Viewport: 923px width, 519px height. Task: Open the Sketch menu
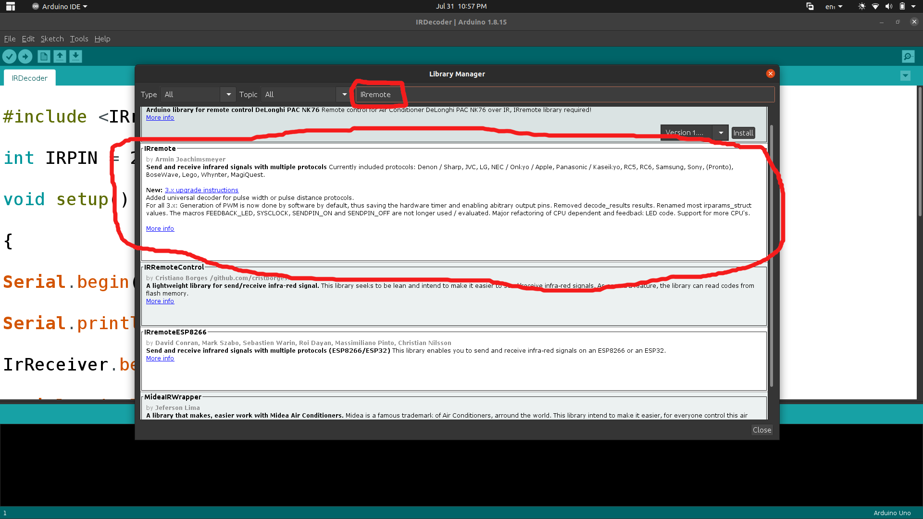click(52, 39)
